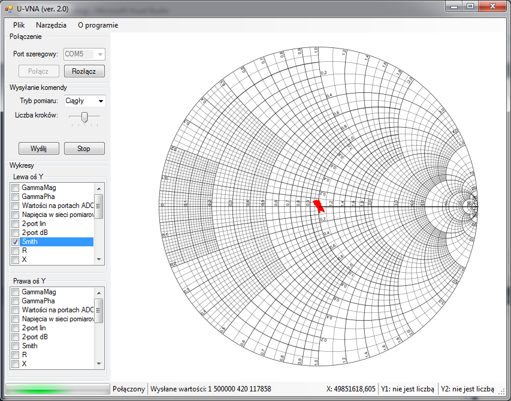Viewport: 511px width, 401px height.
Task: Click the red measurement marker on Smith chart
Action: (319, 205)
